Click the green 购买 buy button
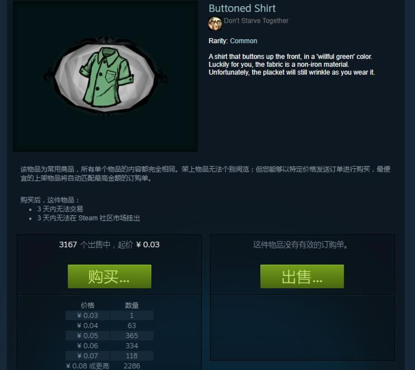The image size is (415, 370). [109, 276]
